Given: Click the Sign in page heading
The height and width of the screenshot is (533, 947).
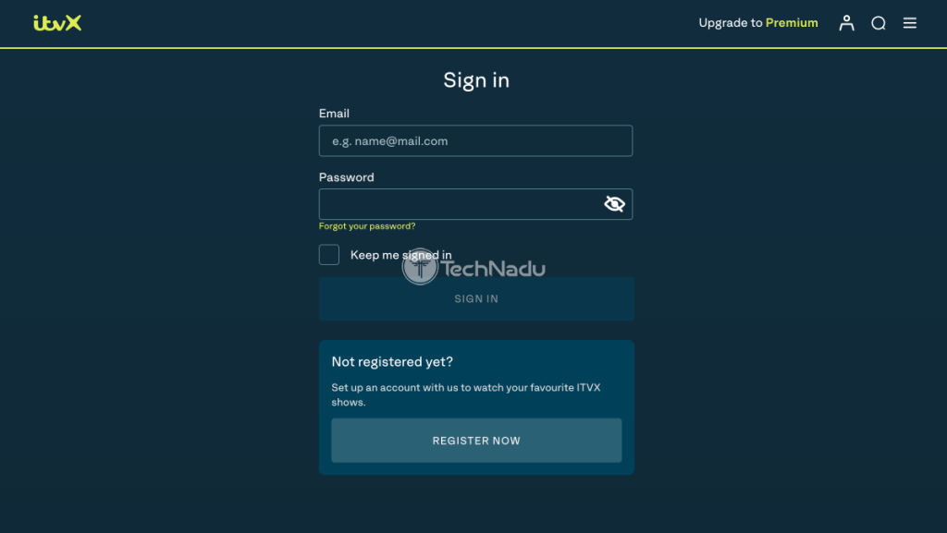Looking at the screenshot, I should (x=476, y=80).
